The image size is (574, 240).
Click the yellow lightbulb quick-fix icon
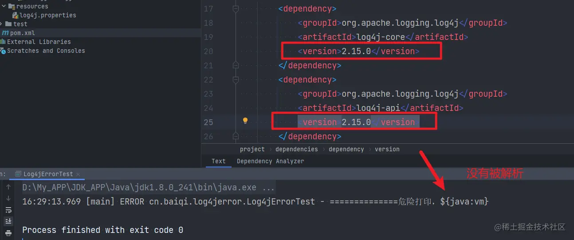click(245, 121)
